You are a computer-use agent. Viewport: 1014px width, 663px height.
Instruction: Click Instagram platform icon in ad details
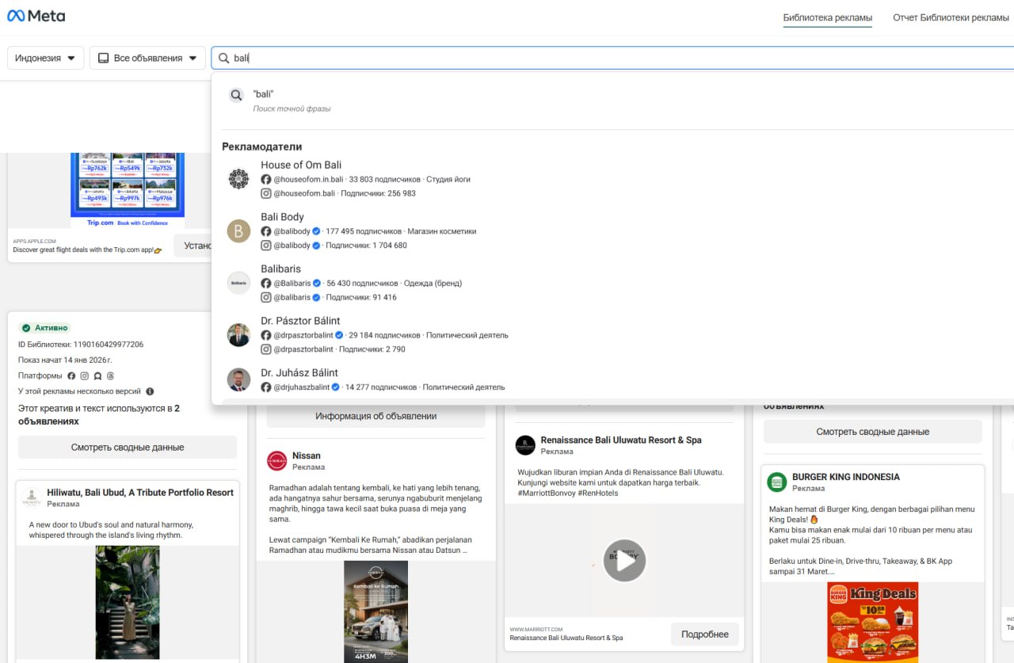(85, 376)
